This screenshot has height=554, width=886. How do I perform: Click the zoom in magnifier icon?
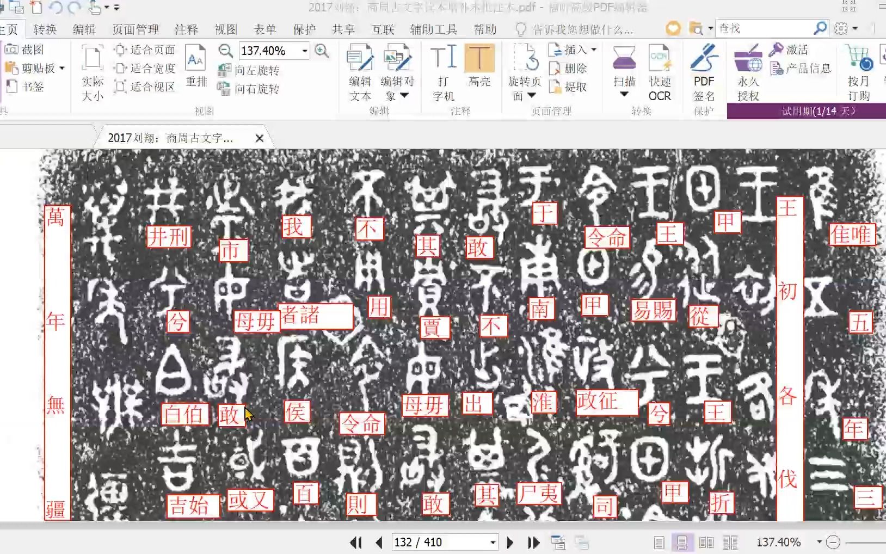tap(322, 51)
